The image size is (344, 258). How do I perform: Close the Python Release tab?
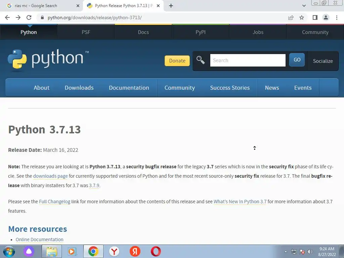[x=158, y=6]
